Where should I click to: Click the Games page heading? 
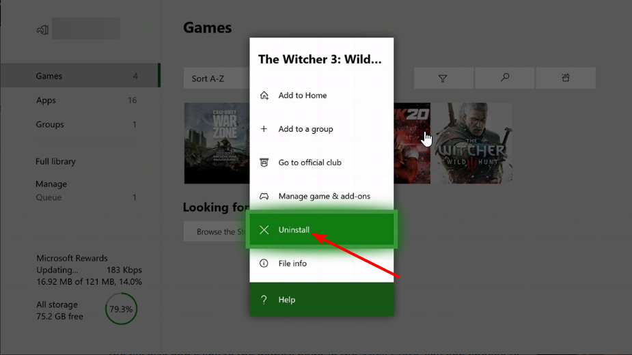pyautogui.click(x=207, y=27)
